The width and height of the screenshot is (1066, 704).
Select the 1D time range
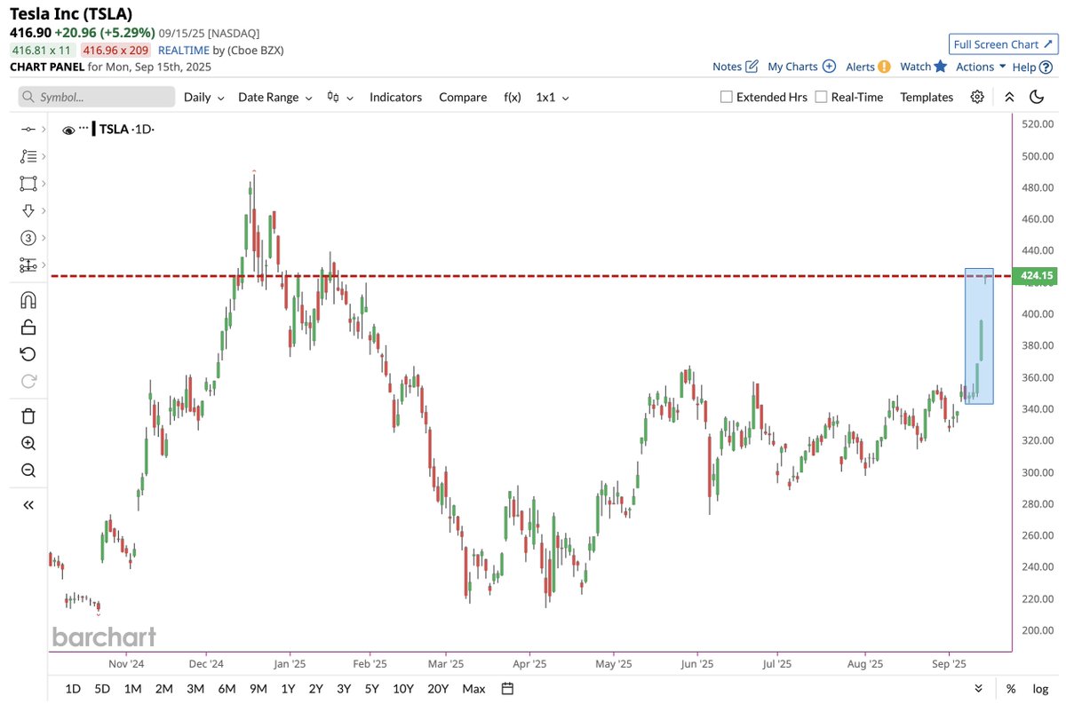(73, 689)
